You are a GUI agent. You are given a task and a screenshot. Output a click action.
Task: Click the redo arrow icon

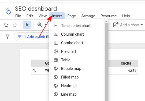pos(15,25)
